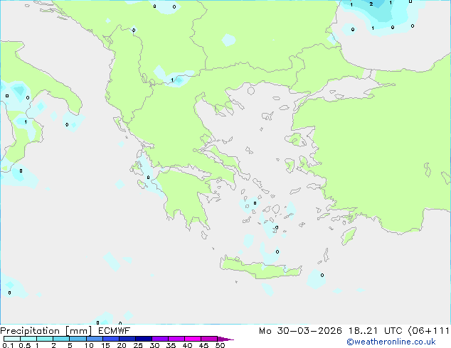
Task: Click the purple arrow tip ending the legend
Action: [225, 339]
